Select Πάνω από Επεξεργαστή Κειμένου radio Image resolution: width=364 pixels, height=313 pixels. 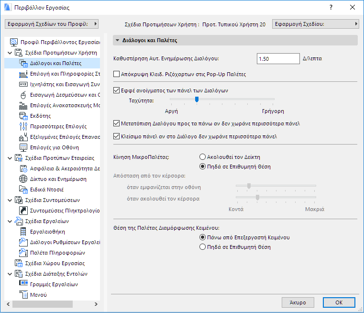pos(202,237)
